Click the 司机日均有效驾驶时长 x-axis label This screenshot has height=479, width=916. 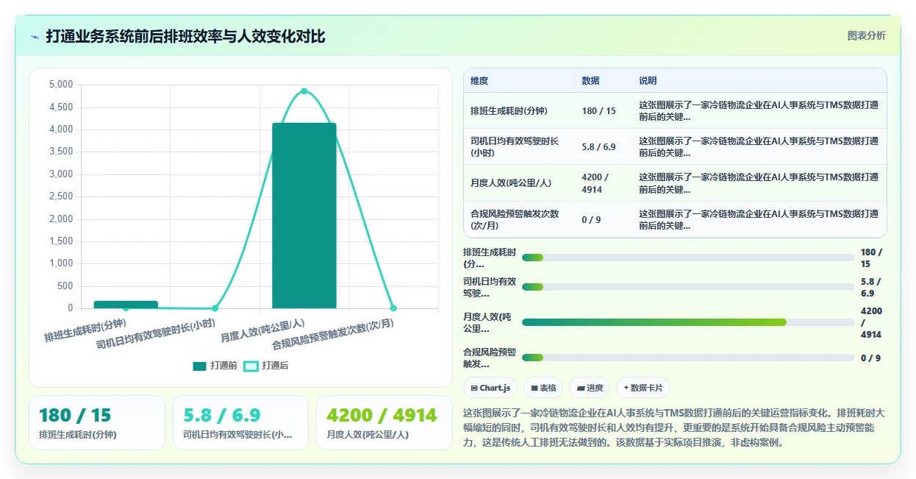pyautogui.click(x=157, y=334)
